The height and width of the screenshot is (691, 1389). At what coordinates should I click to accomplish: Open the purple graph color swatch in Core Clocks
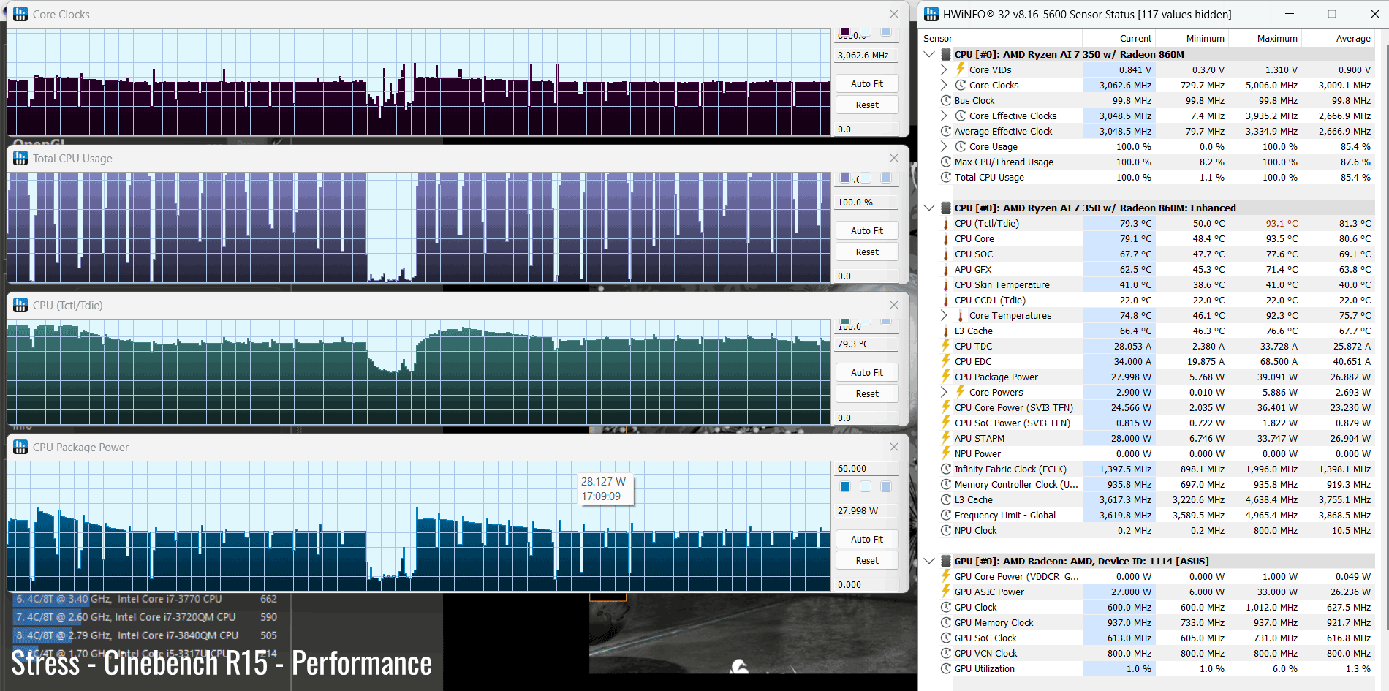coord(845,31)
